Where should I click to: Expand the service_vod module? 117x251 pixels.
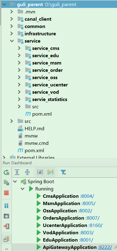19,92
